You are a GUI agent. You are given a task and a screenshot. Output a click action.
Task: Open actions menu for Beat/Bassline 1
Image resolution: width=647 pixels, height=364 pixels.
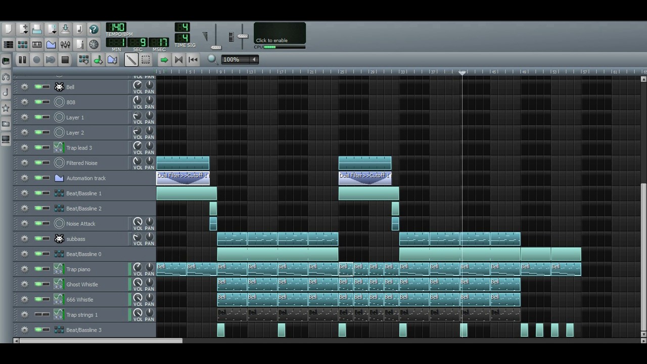click(24, 193)
